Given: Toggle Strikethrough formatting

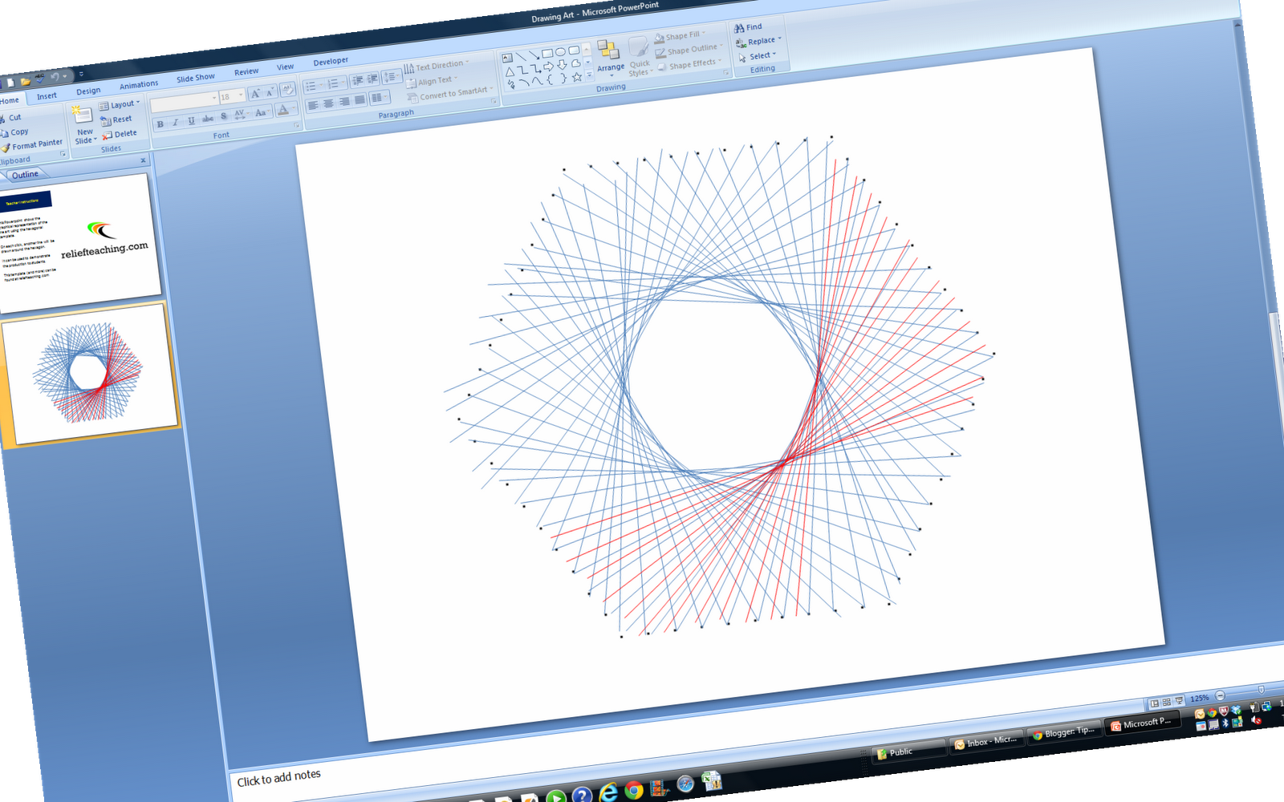Looking at the screenshot, I should pos(208,119).
